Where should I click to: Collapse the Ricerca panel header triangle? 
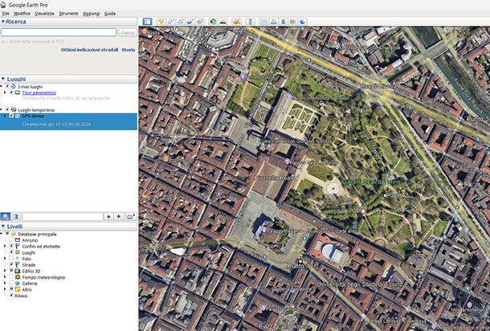click(3, 22)
